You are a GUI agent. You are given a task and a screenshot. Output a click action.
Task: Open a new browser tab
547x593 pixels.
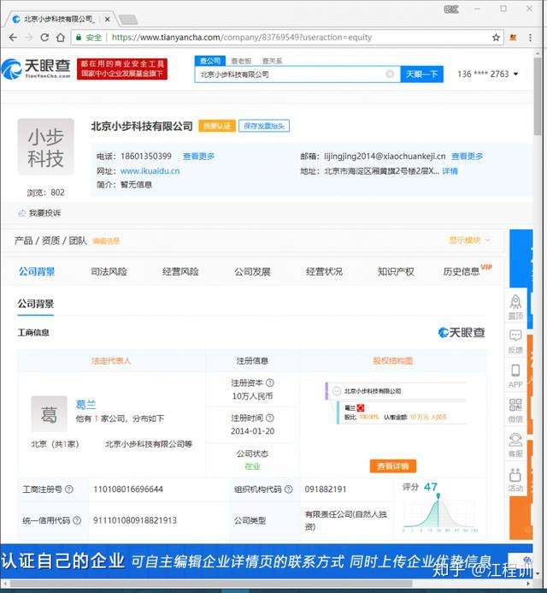click(x=128, y=20)
